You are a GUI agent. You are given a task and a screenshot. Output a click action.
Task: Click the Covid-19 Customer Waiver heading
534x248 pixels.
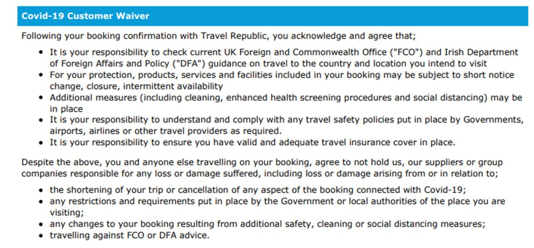[86, 16]
